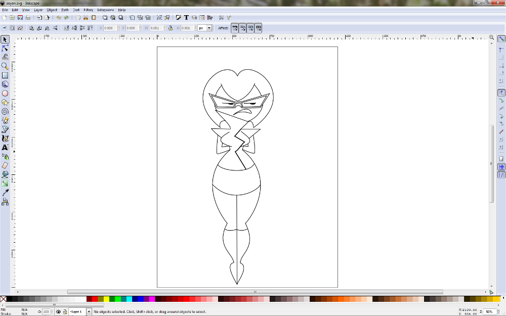
Task: Click the Save document icon
Action: 20,18
